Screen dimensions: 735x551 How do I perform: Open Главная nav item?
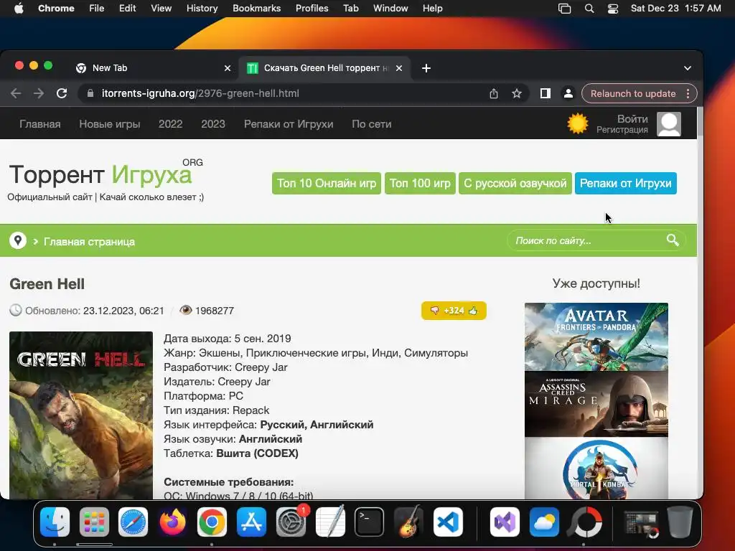(40, 124)
